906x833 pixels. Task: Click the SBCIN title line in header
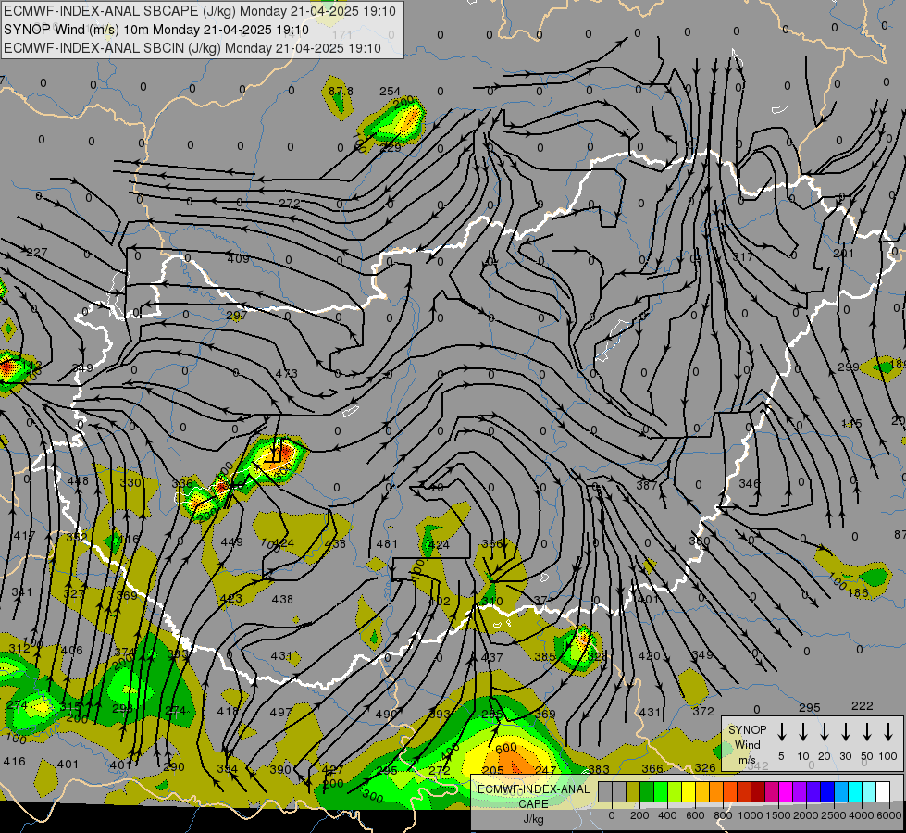192,48
